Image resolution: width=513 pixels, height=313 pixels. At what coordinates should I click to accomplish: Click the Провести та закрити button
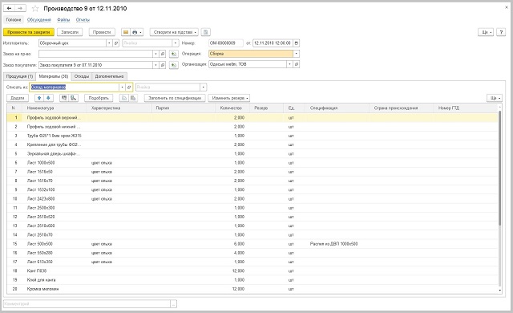[29, 32]
